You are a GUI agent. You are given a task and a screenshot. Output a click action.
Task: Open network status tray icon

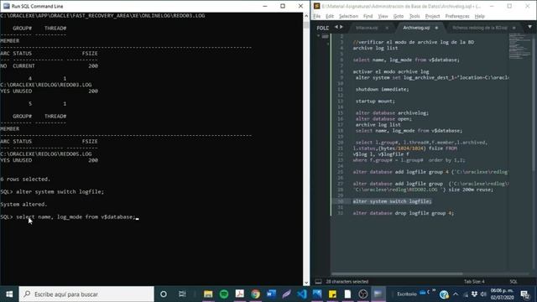pos(466,294)
